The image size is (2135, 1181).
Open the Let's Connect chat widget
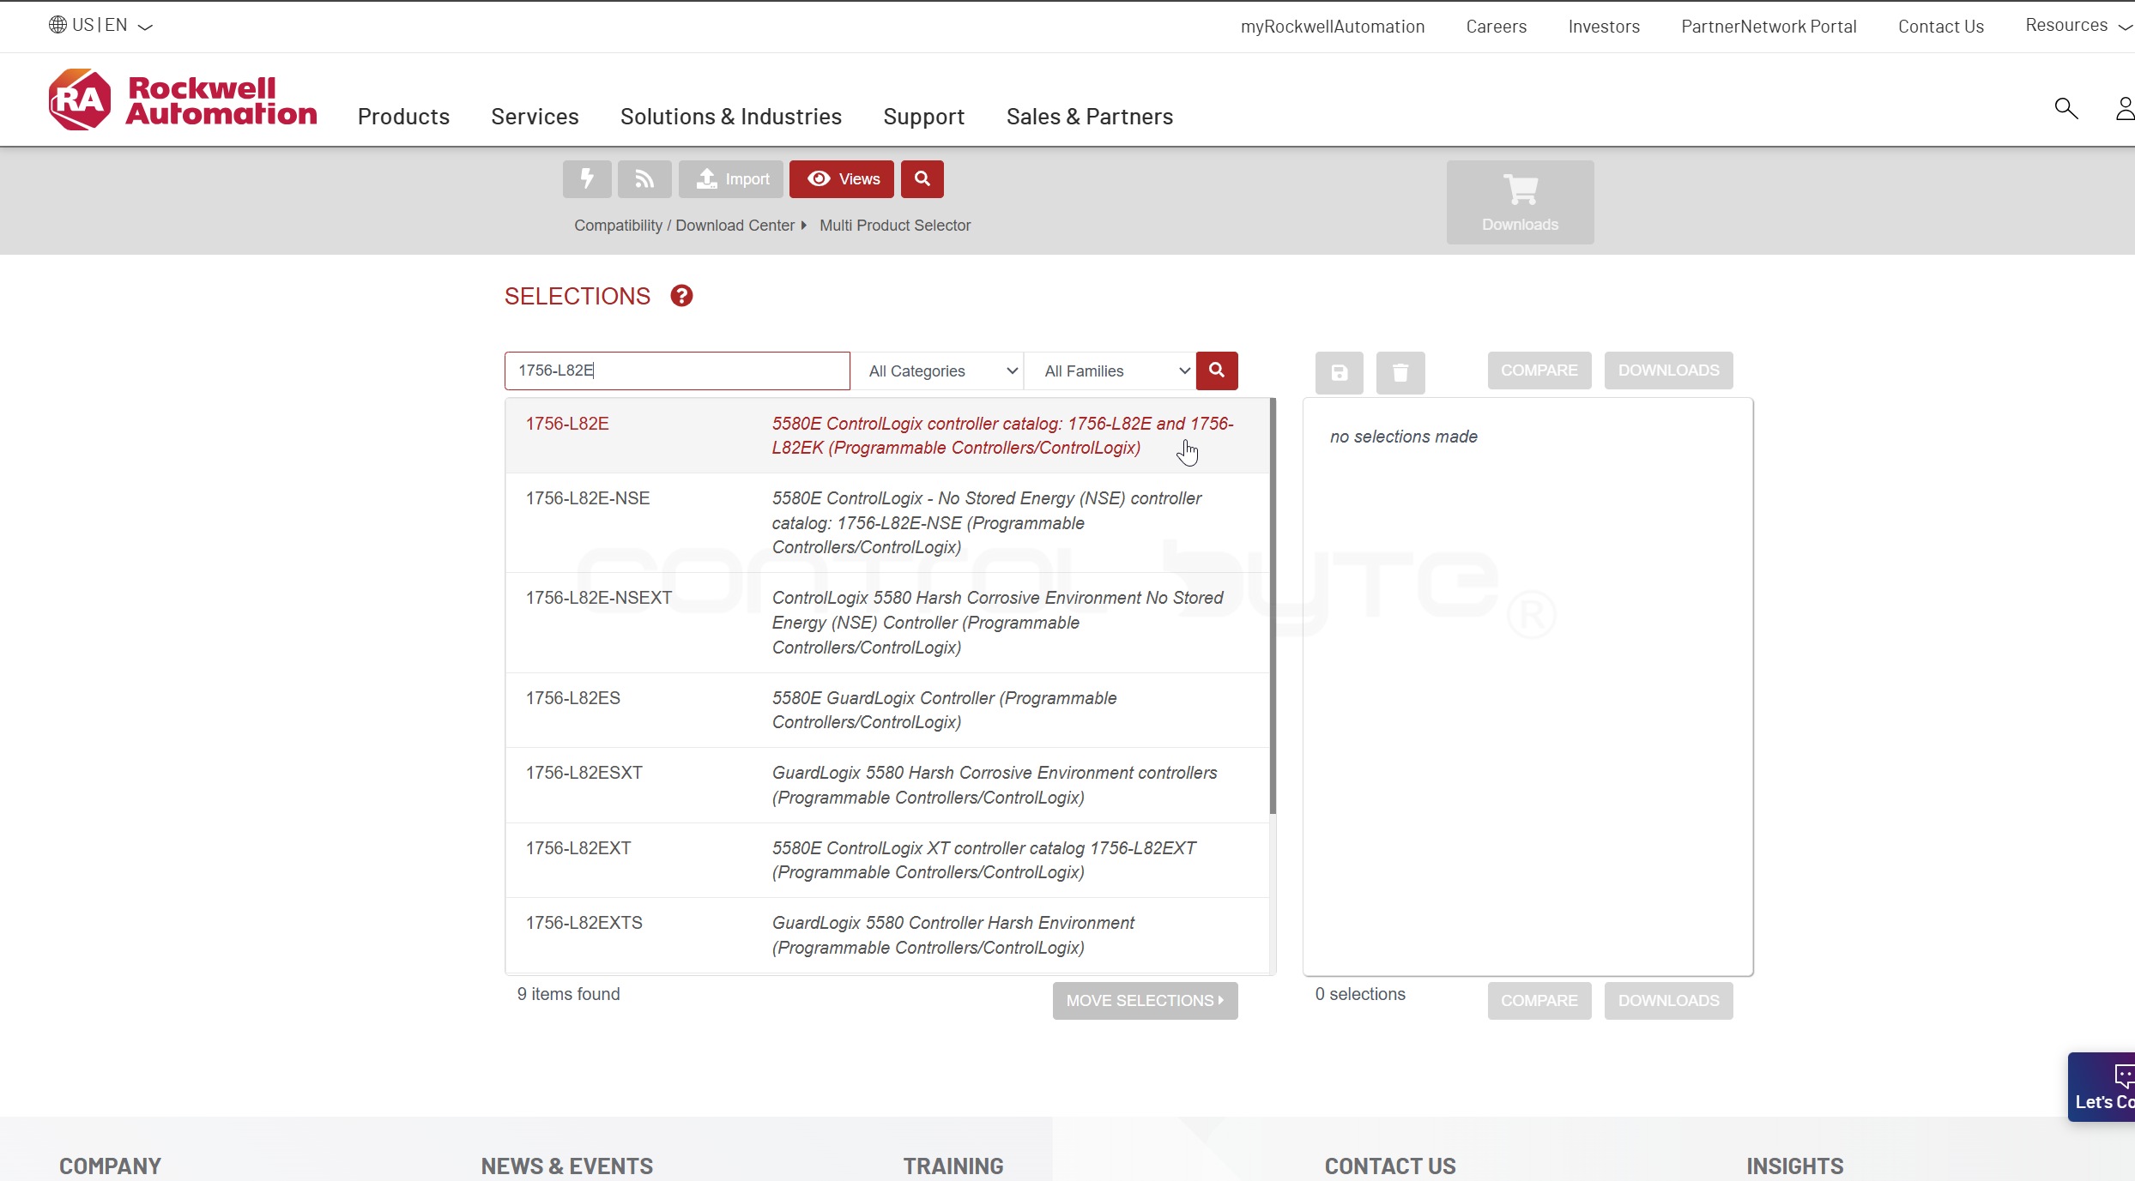click(2102, 1087)
